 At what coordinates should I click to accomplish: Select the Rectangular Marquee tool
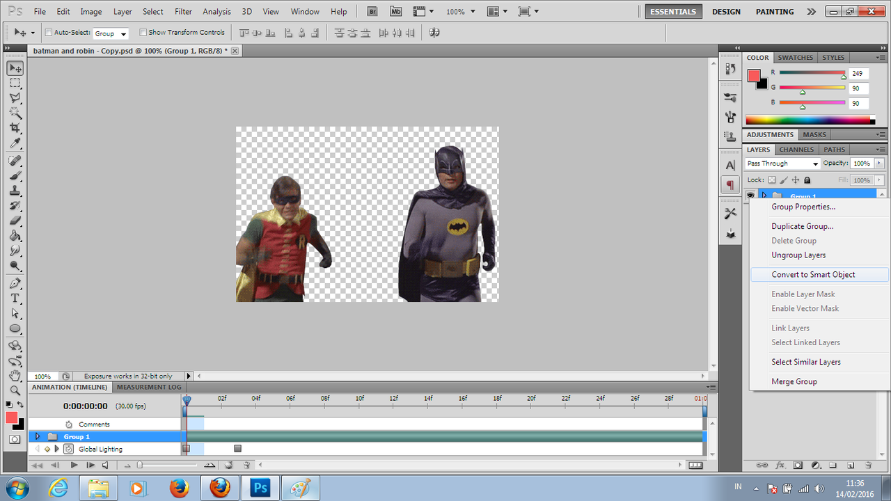pos(15,83)
